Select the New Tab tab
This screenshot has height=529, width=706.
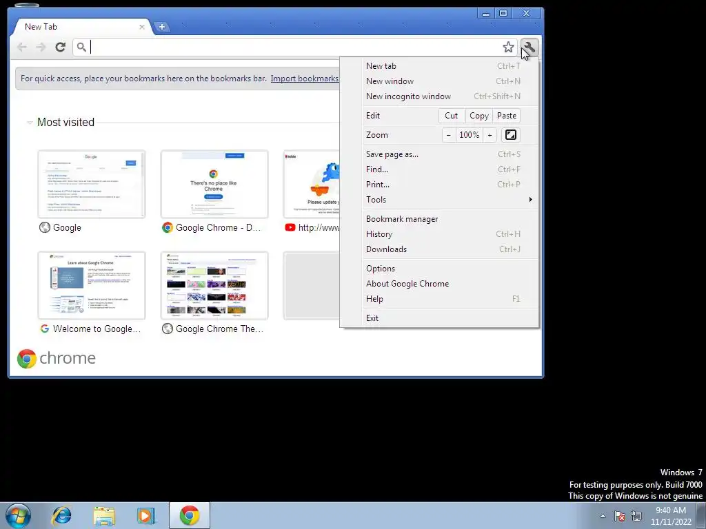click(81, 27)
